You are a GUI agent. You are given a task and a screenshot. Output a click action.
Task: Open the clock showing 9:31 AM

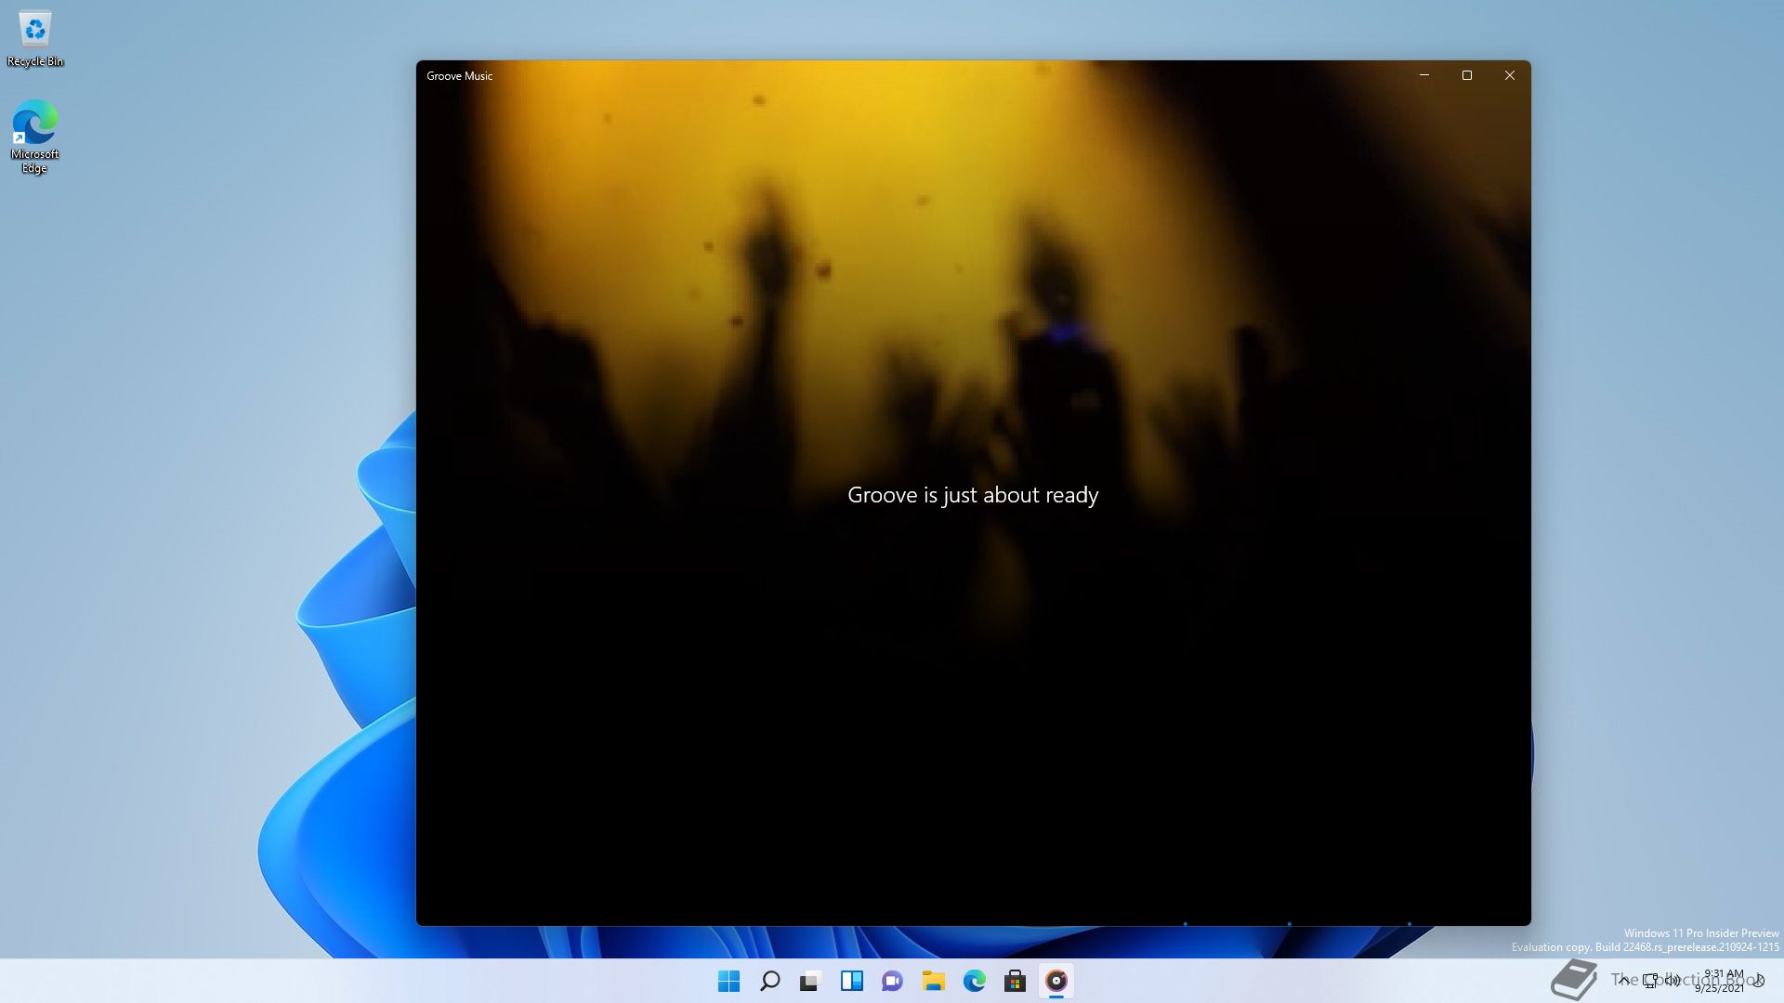coord(1722,981)
